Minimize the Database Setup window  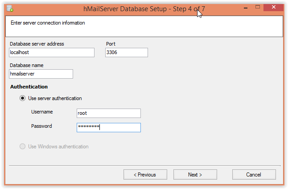coord(246,8)
